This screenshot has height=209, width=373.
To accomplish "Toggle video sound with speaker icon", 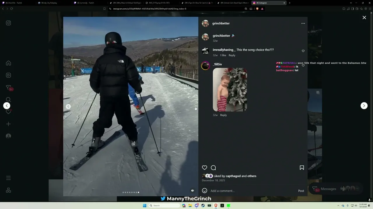I will click(193, 191).
